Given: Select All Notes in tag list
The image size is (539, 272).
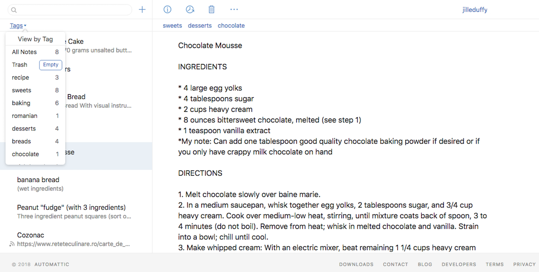Looking at the screenshot, I should 24,52.
